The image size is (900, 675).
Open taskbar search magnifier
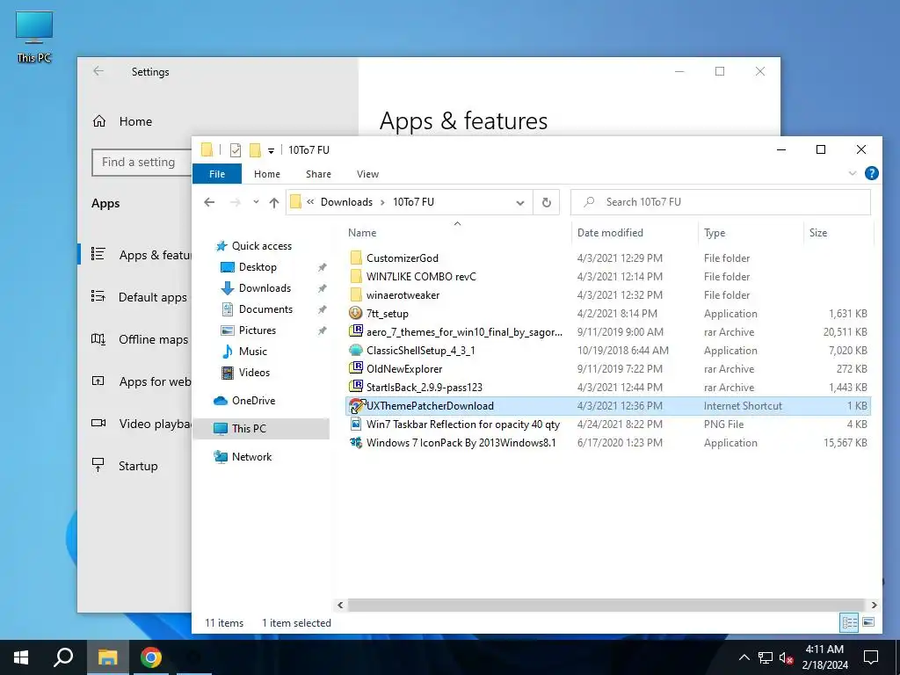point(63,657)
